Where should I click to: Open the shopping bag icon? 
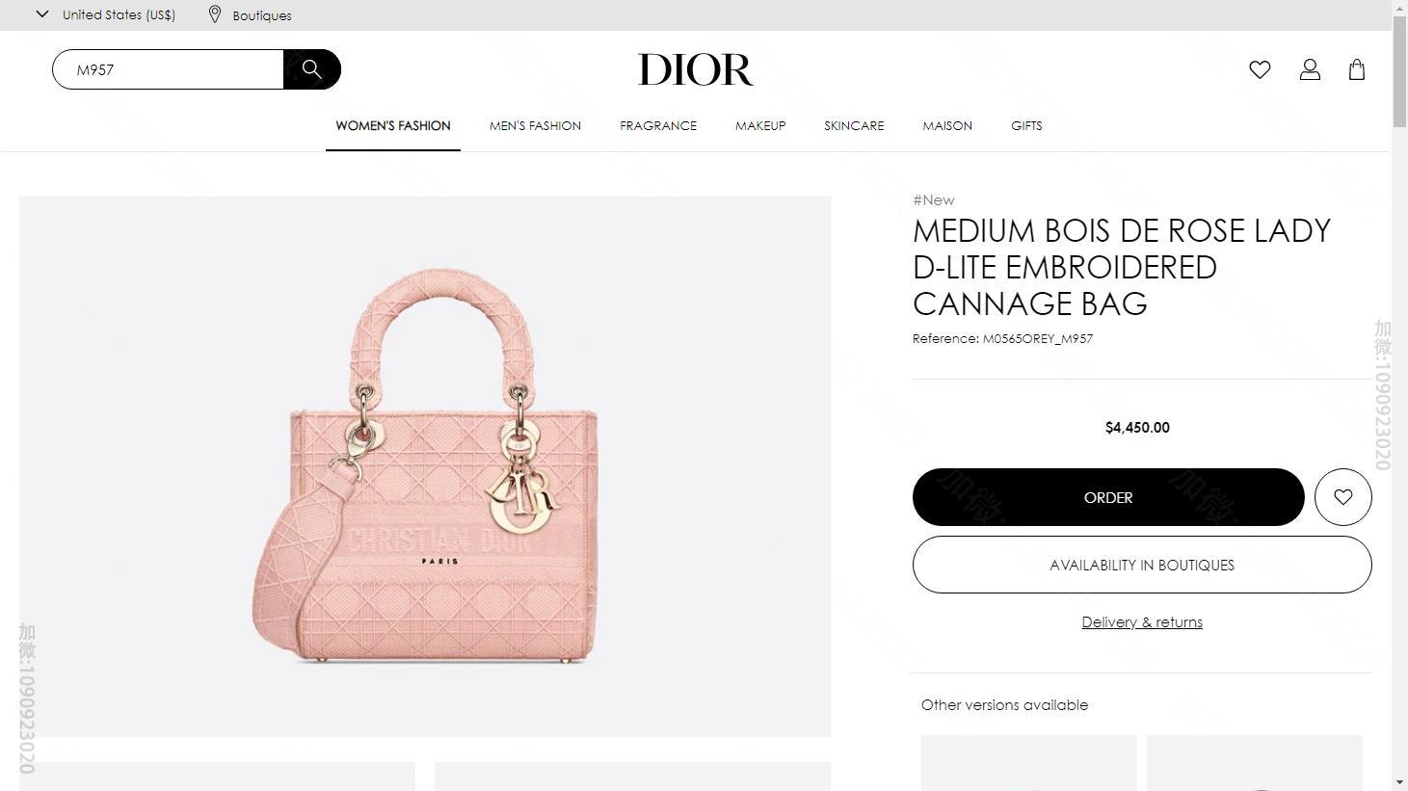point(1357,69)
